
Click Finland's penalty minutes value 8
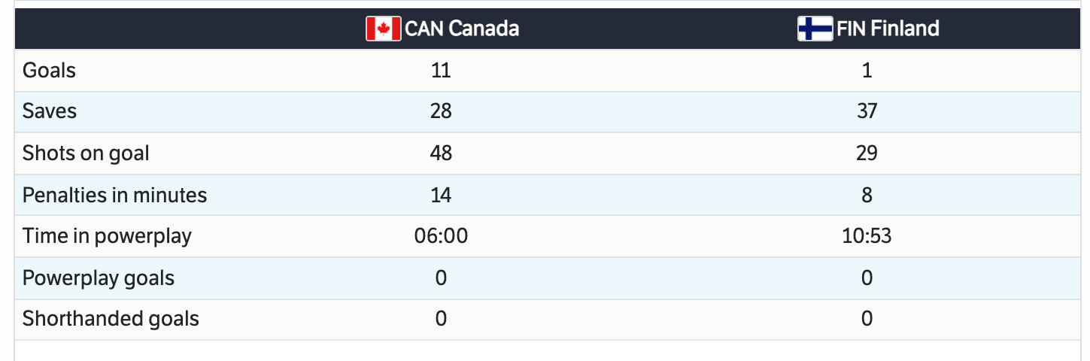pyautogui.click(x=867, y=196)
